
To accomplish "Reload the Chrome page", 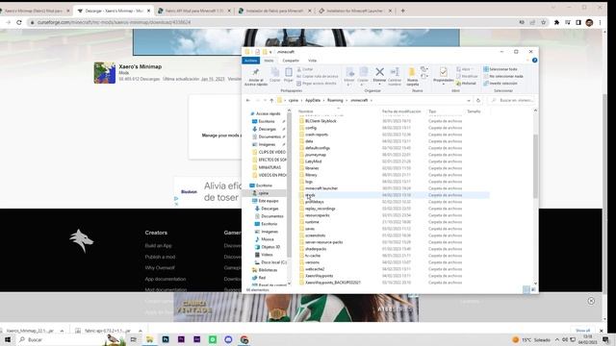I will (19, 22).
